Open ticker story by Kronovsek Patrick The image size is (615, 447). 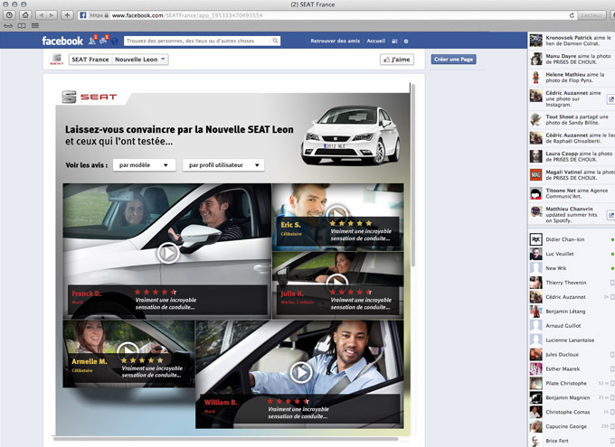572,41
